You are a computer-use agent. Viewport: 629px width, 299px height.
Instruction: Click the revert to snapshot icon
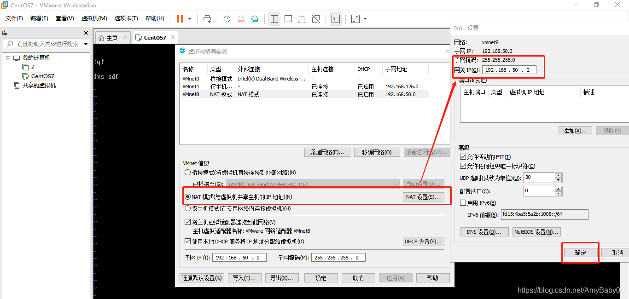click(241, 19)
